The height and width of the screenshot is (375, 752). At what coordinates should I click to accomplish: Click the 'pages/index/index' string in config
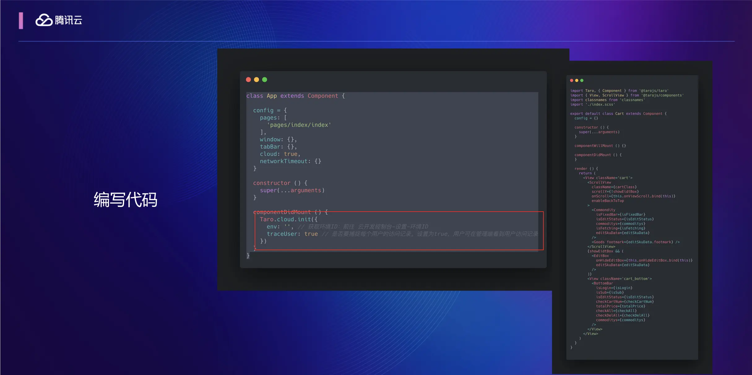coord(299,125)
